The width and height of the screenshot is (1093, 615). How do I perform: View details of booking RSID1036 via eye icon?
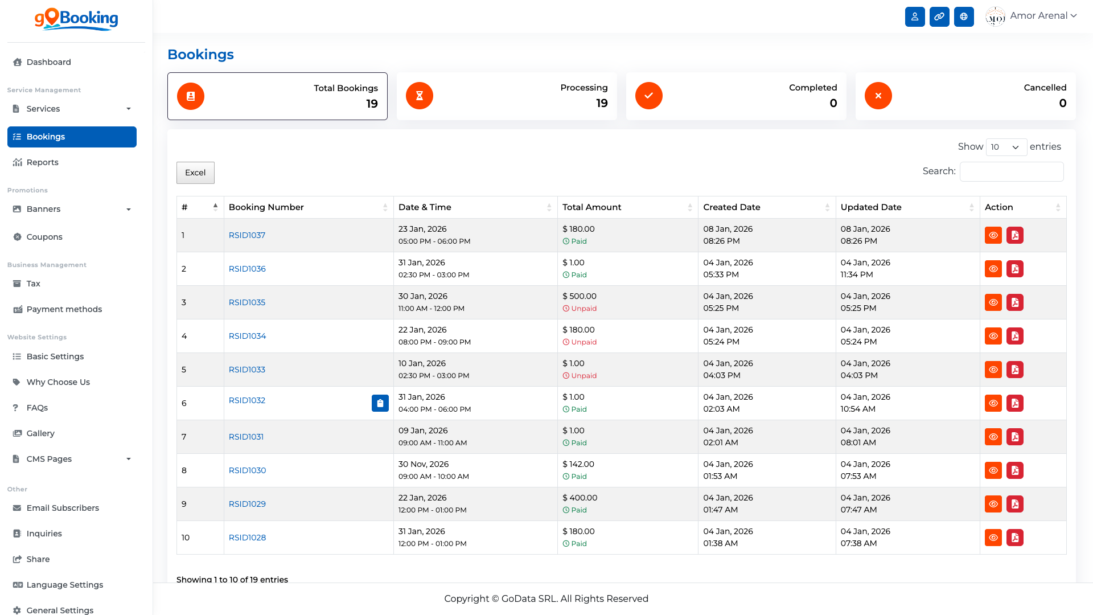click(993, 269)
